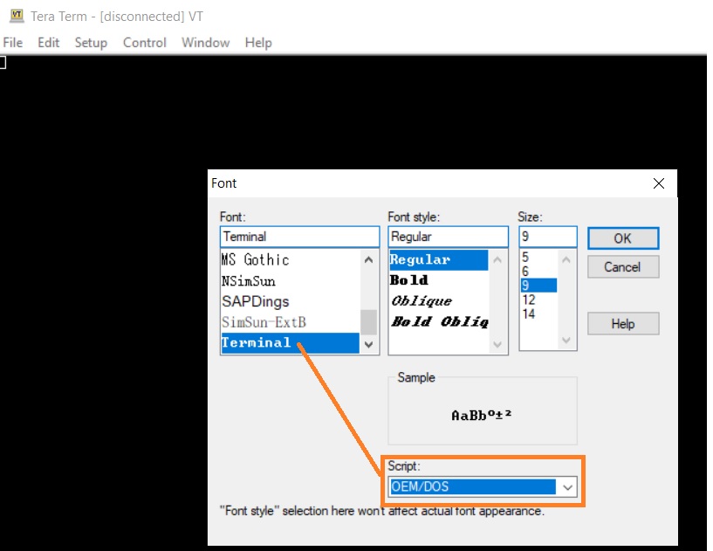Click the OK button

click(622, 238)
